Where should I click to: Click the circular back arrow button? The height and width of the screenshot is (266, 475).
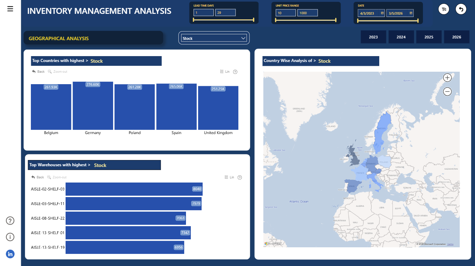pos(461,9)
